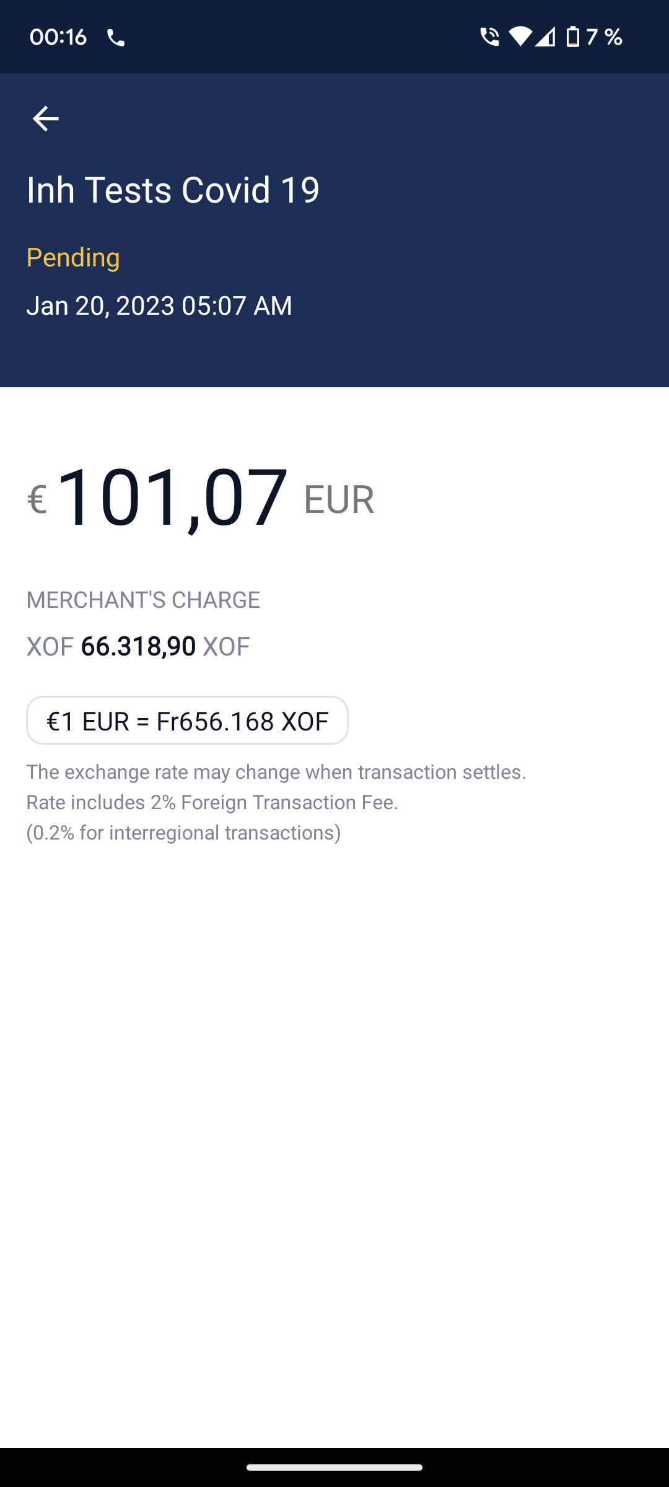Tap the Inh Tests Covid 19 title
This screenshot has height=1487, width=669.
[173, 190]
